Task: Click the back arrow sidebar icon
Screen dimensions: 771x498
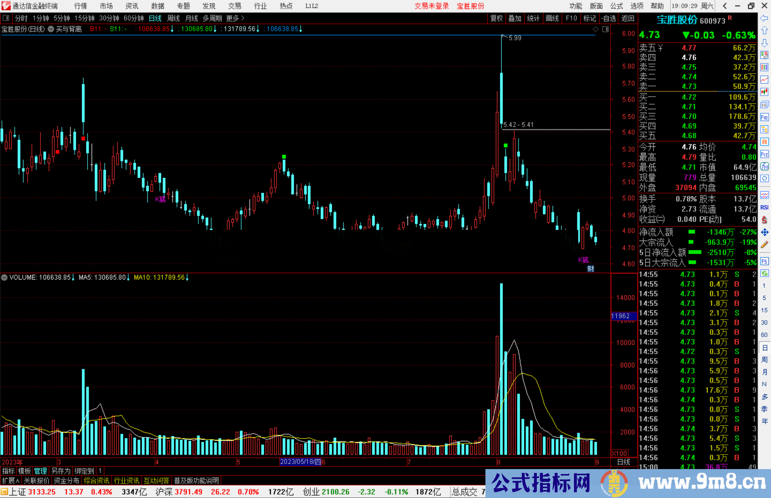Action: (764, 18)
